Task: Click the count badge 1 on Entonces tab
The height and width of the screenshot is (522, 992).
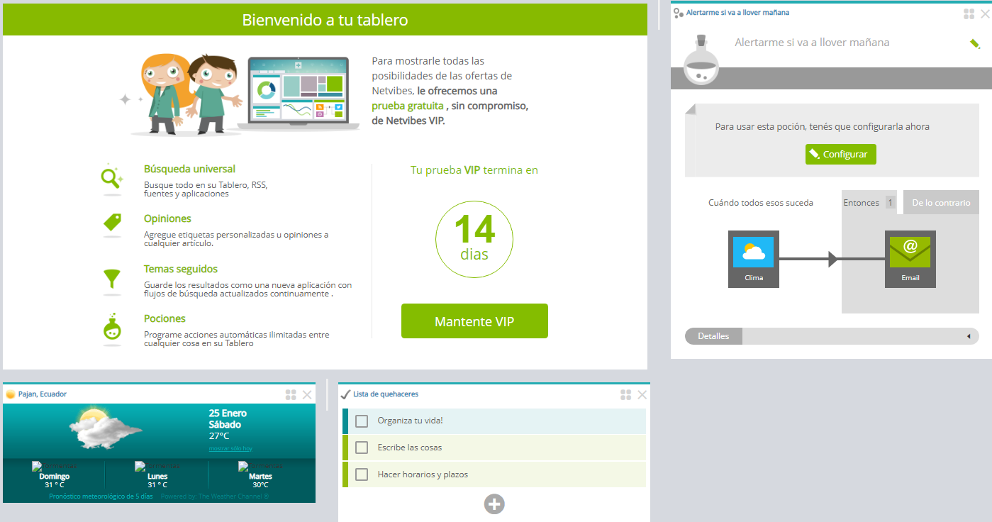Action: pos(890,202)
